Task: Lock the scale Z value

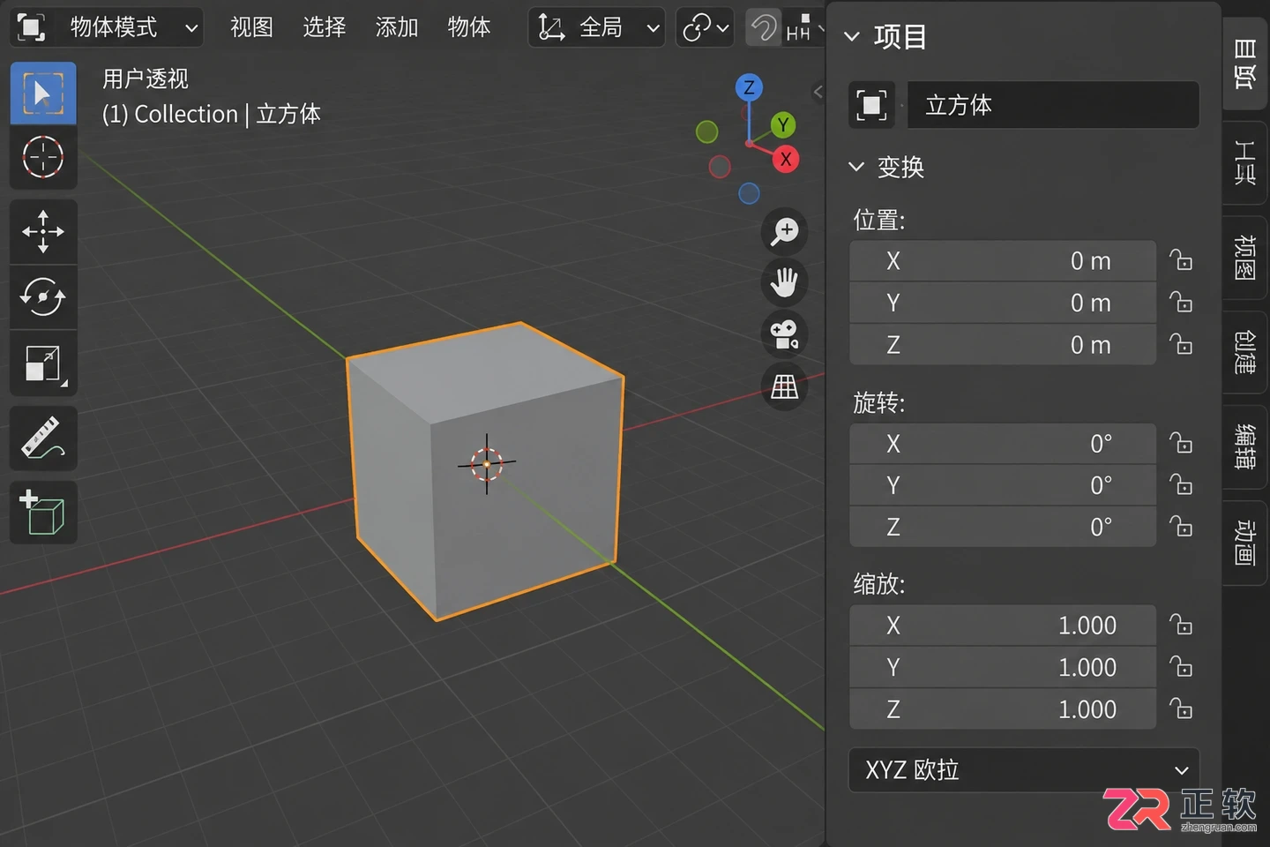Action: pos(1181,709)
